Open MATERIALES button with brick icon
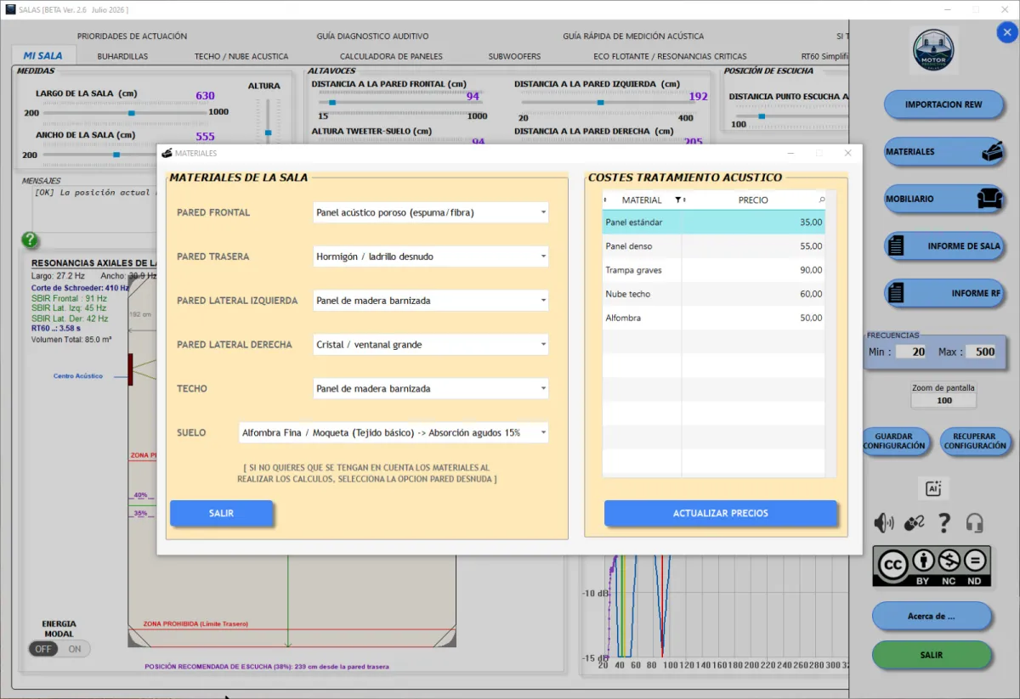Viewport: 1020px width, 699px height. click(x=944, y=151)
